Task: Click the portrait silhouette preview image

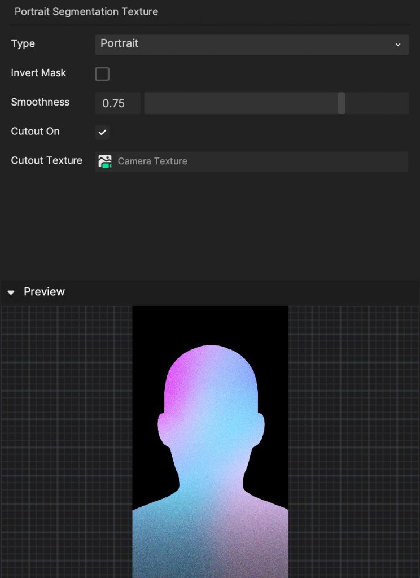Action: (210, 441)
